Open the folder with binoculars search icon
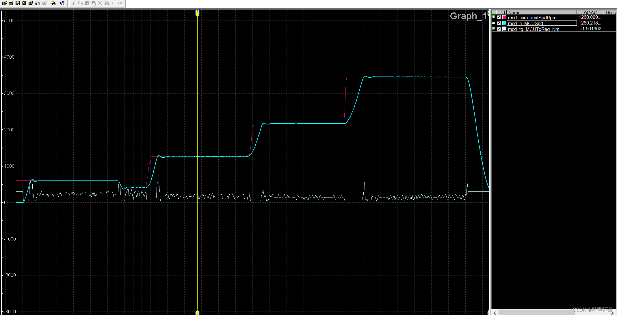 (53, 3)
